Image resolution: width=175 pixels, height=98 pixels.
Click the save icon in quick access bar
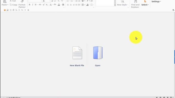tap(8, 10)
